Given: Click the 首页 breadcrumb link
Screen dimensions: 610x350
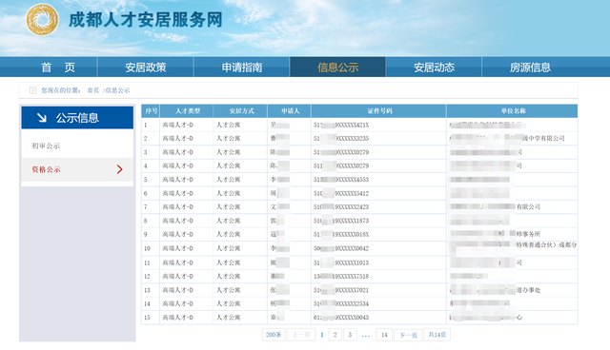Looking at the screenshot, I should (93, 90).
